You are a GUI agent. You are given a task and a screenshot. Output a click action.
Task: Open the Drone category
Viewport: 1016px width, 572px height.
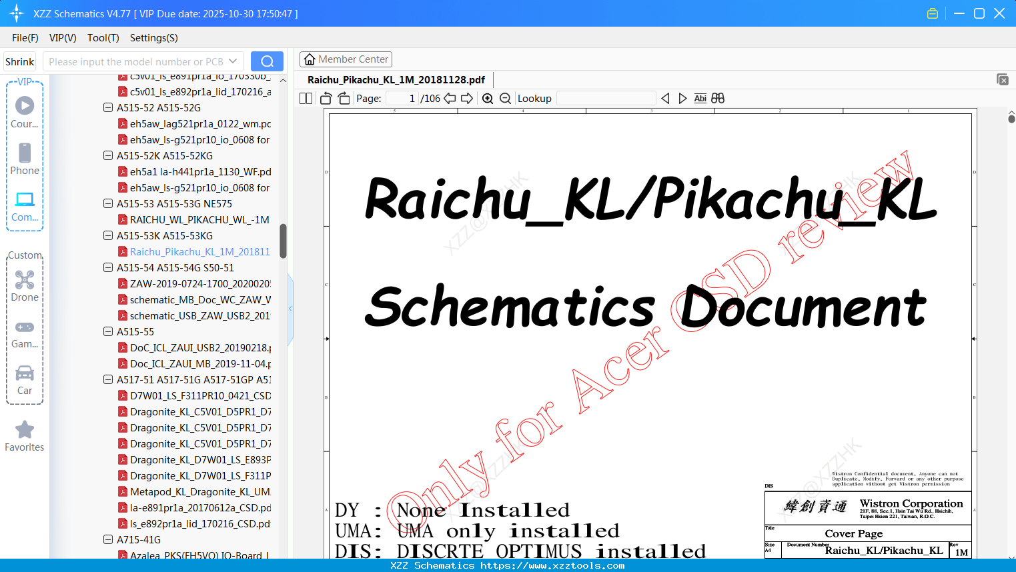click(x=25, y=287)
